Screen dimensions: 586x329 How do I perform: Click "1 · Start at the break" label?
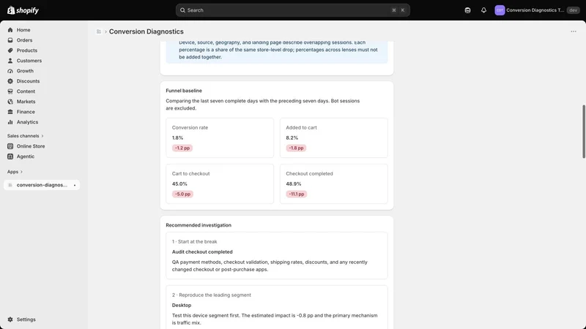coord(194,242)
